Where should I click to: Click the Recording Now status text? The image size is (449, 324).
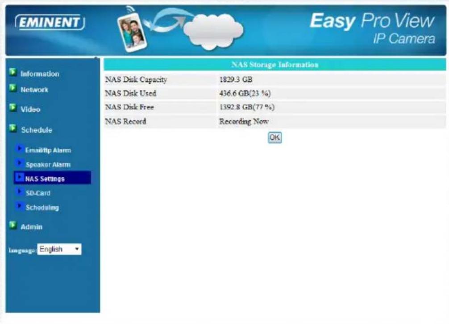[x=244, y=121]
